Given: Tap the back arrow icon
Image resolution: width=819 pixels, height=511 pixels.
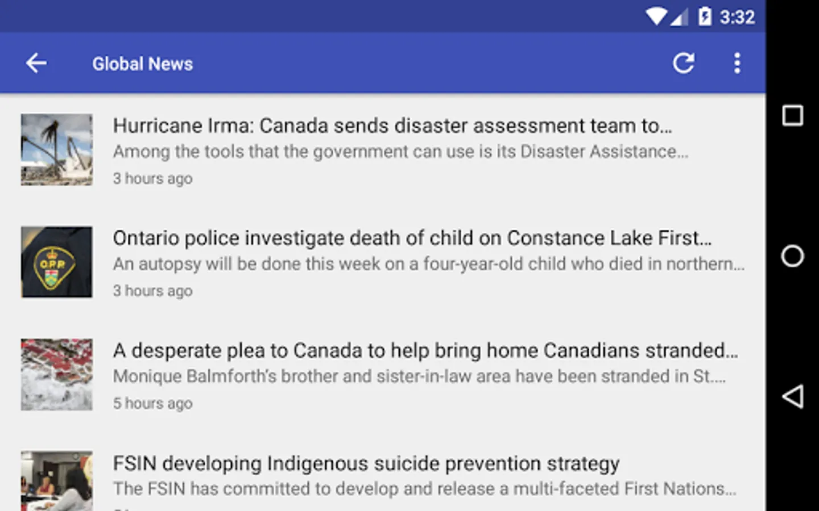Looking at the screenshot, I should [x=36, y=63].
